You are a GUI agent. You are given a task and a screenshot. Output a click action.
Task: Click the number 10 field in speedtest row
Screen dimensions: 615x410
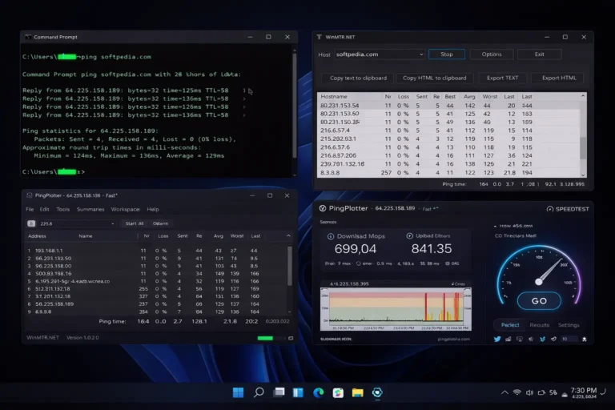569,339
